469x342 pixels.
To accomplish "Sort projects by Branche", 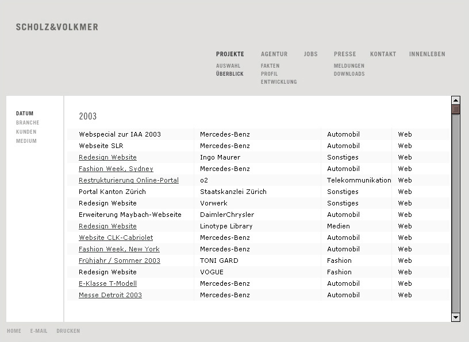I will pos(28,122).
